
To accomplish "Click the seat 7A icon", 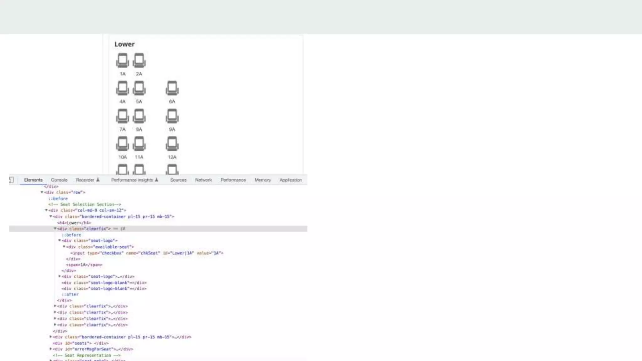I will [122, 116].
